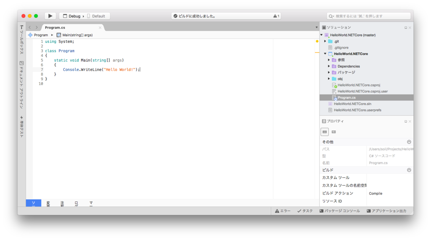
Task: Expand the パッケージ folder
Action: tap(329, 72)
